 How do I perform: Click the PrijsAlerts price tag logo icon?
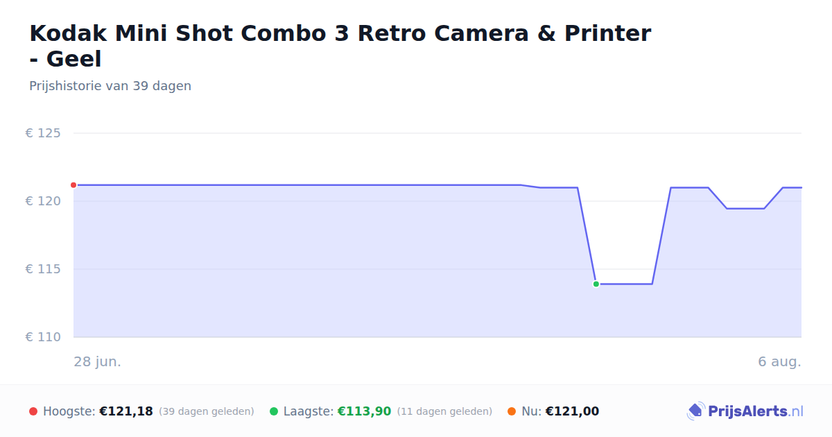coord(695,411)
